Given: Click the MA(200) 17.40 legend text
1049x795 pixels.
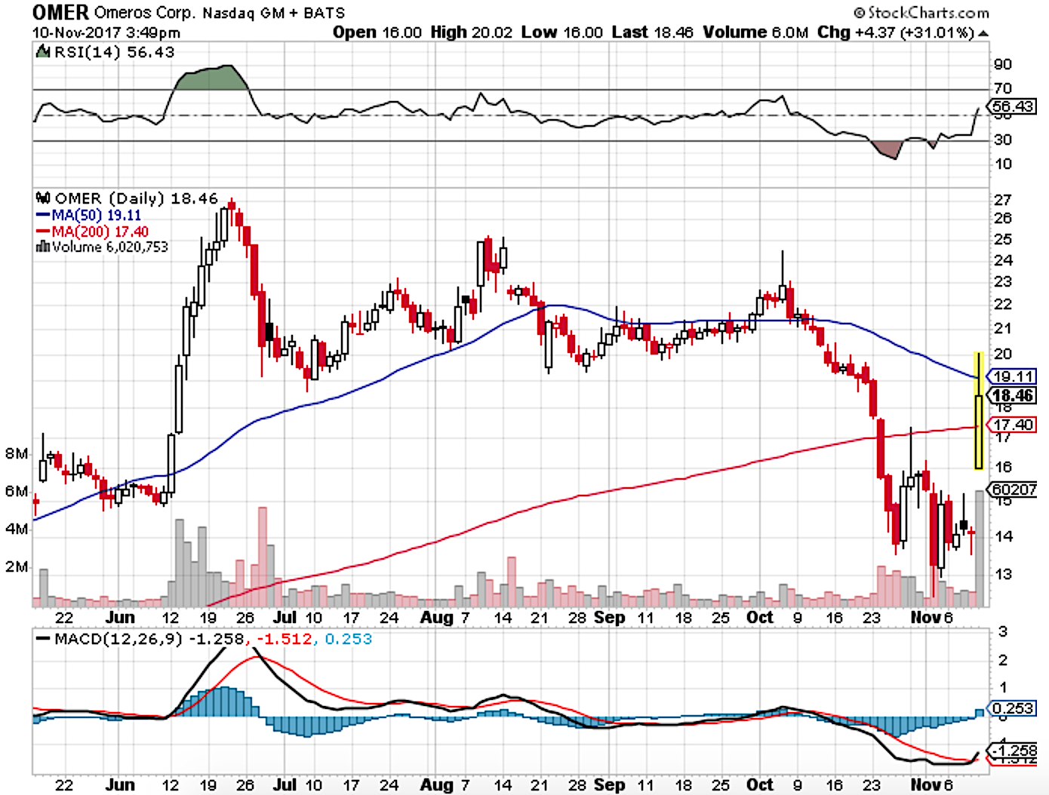Looking at the screenshot, I should 100,232.
